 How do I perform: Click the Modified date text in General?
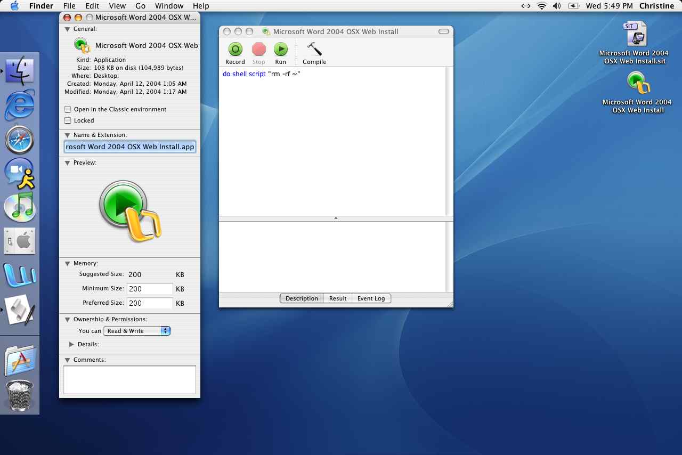point(140,92)
